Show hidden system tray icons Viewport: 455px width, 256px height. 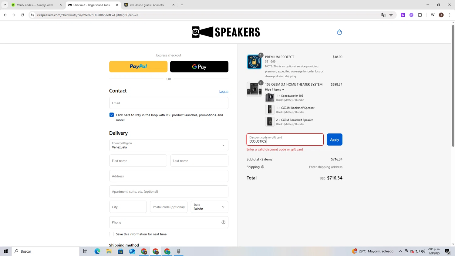pos(400,251)
